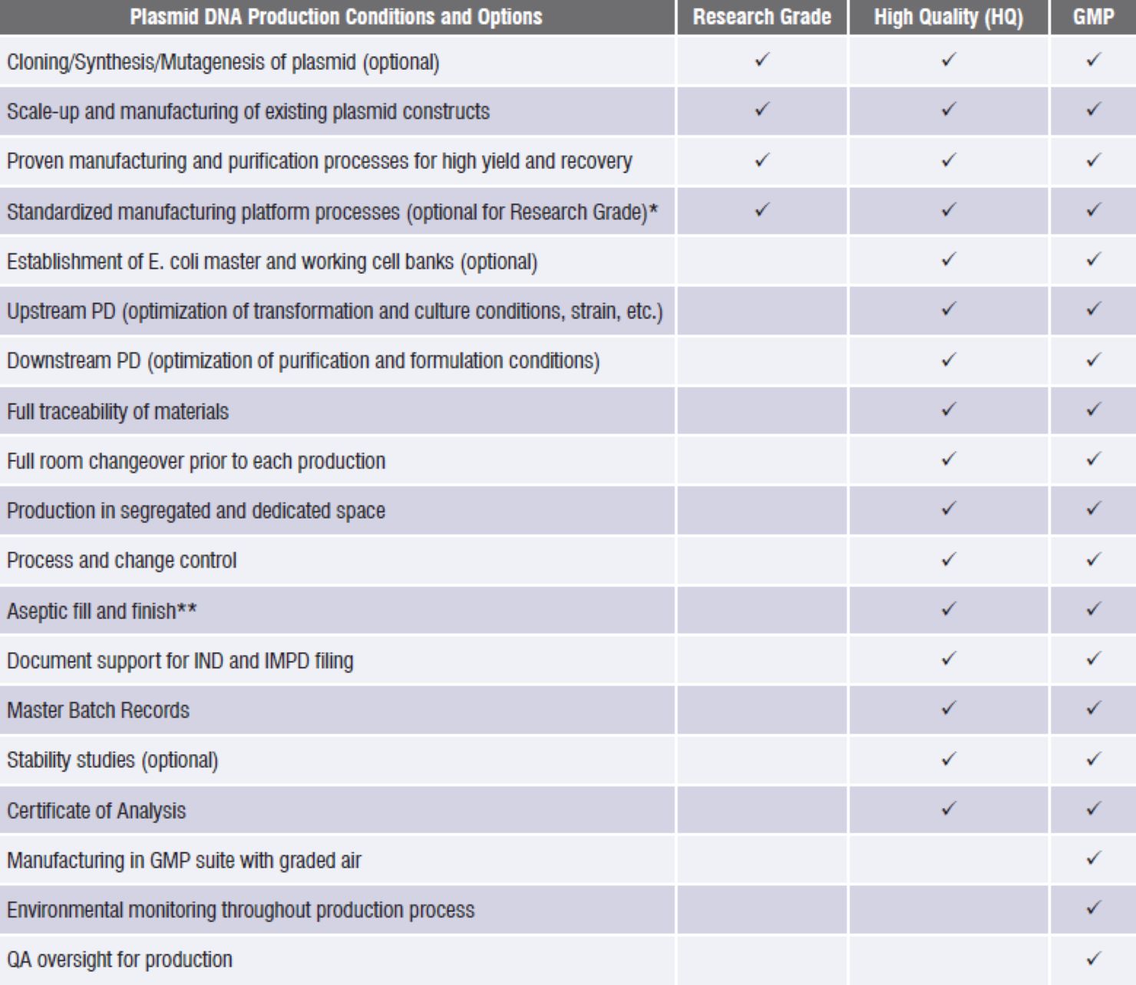Click High Quality checkmark for Master Batch Records
Viewport: 1136px width, 985px height.
click(949, 709)
